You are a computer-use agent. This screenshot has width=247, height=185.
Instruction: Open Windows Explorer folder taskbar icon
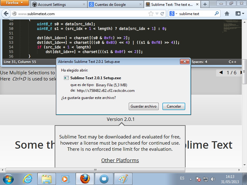47,179
